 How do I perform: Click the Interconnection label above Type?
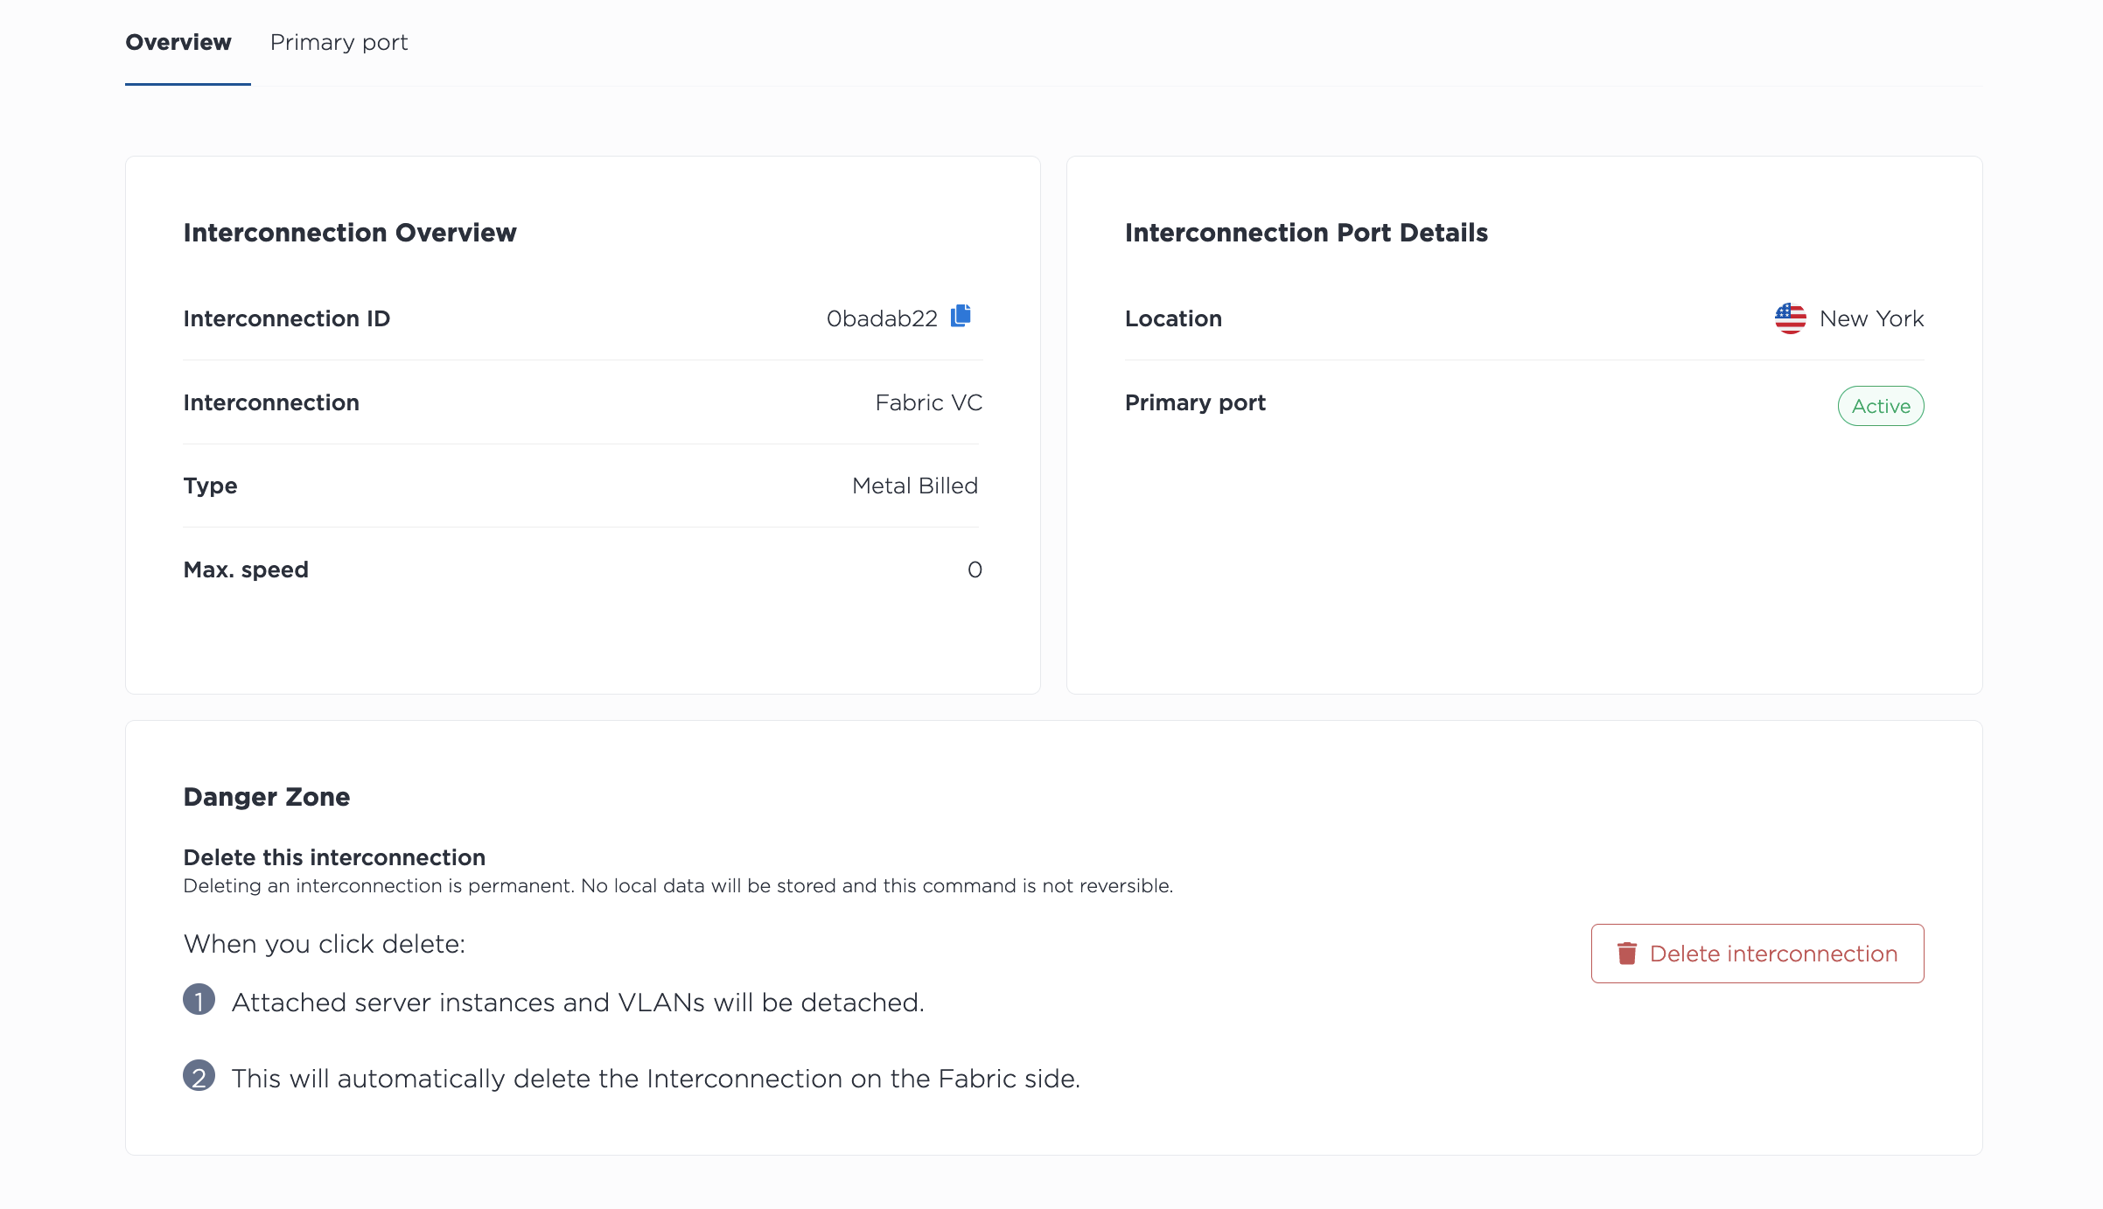[x=271, y=402]
